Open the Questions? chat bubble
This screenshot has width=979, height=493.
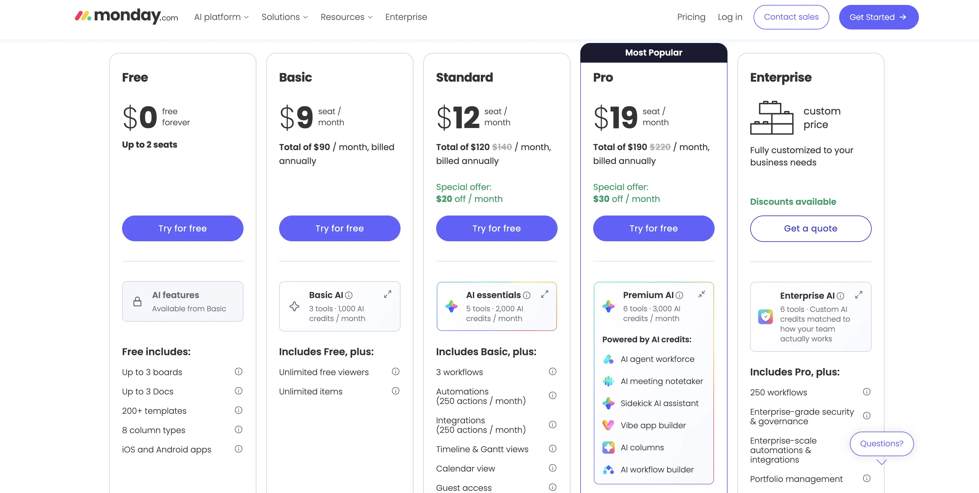[881, 444]
